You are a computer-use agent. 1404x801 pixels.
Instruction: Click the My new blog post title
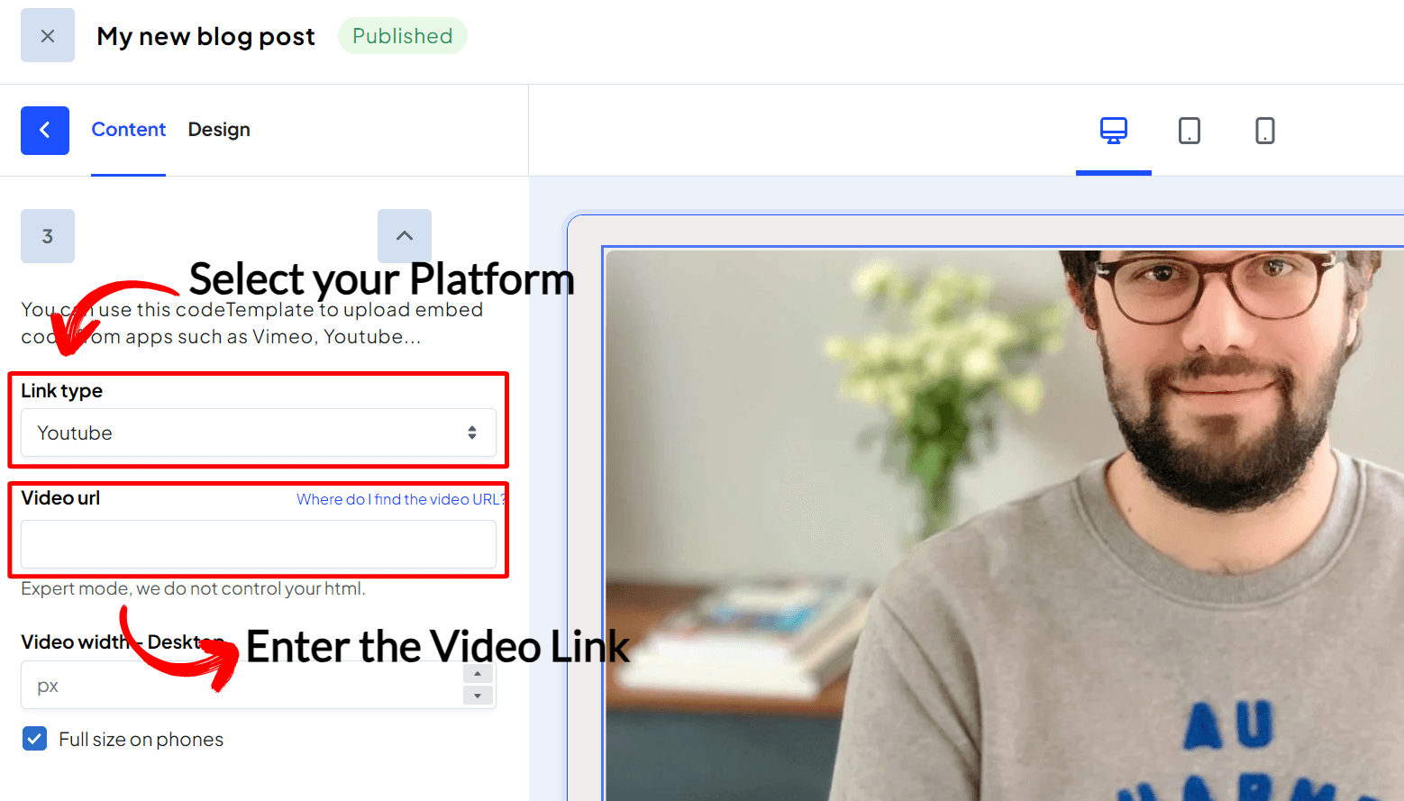point(205,35)
